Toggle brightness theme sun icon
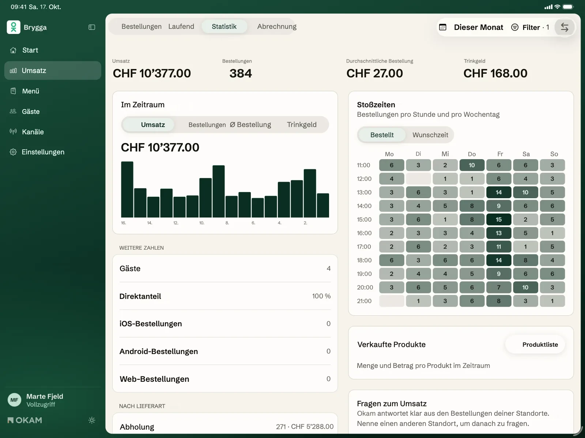Screen dimensions: 585x438 pos(92,420)
